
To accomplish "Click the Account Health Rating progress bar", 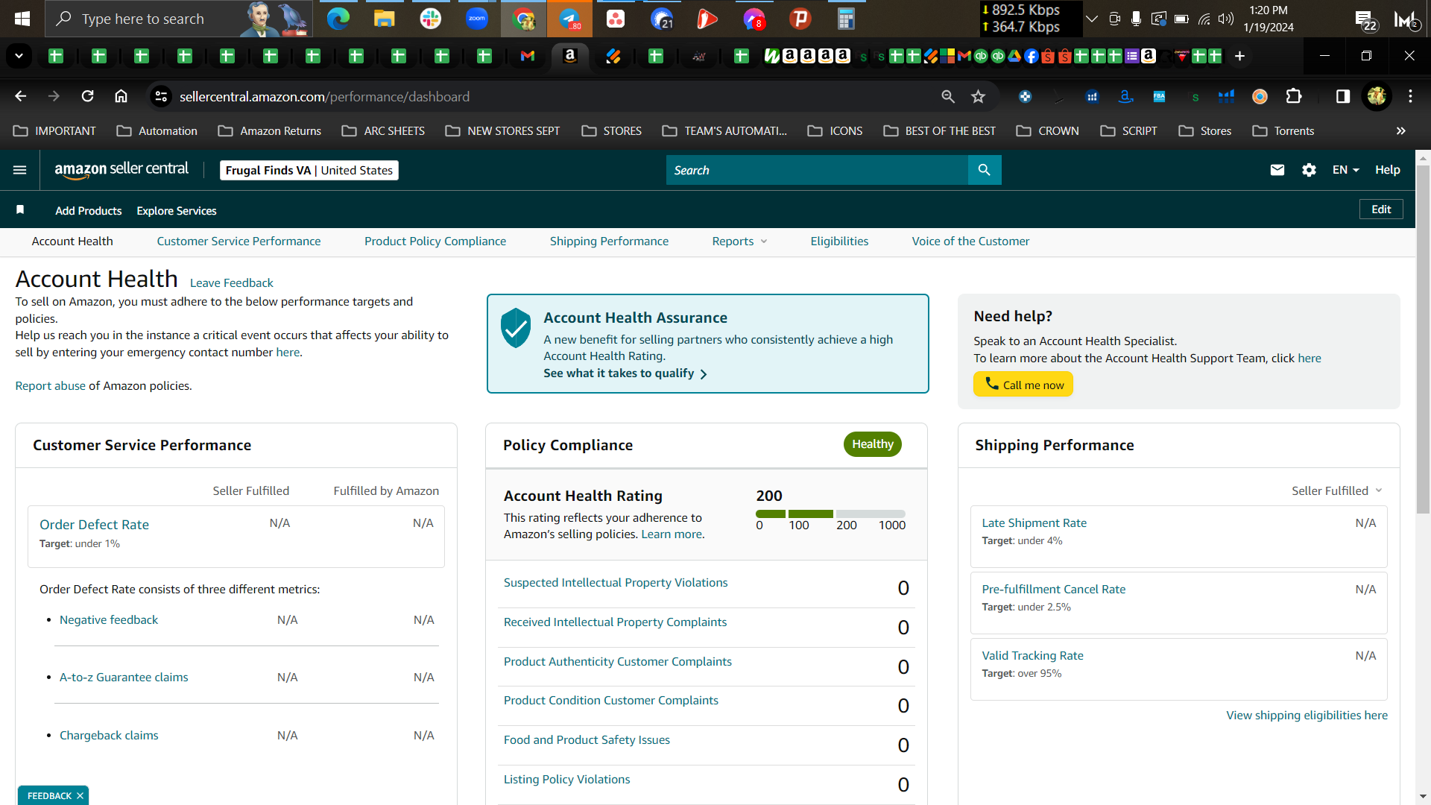I will (x=830, y=514).
